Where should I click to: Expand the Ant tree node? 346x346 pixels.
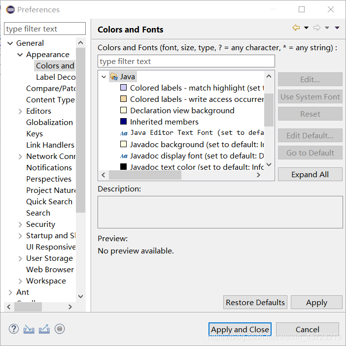click(10, 292)
